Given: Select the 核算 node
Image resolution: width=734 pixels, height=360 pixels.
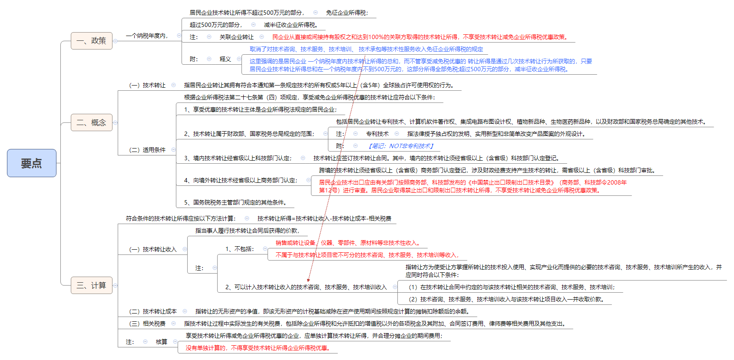Looking at the screenshot, I should click(162, 342).
